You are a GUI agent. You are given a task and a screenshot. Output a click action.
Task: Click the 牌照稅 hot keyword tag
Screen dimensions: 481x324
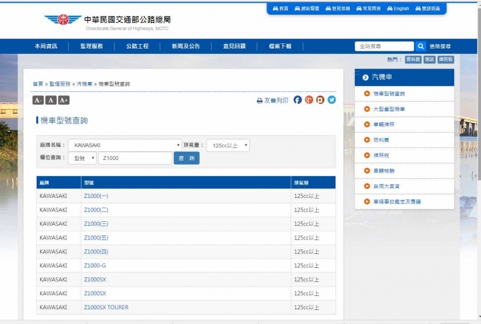point(446,59)
